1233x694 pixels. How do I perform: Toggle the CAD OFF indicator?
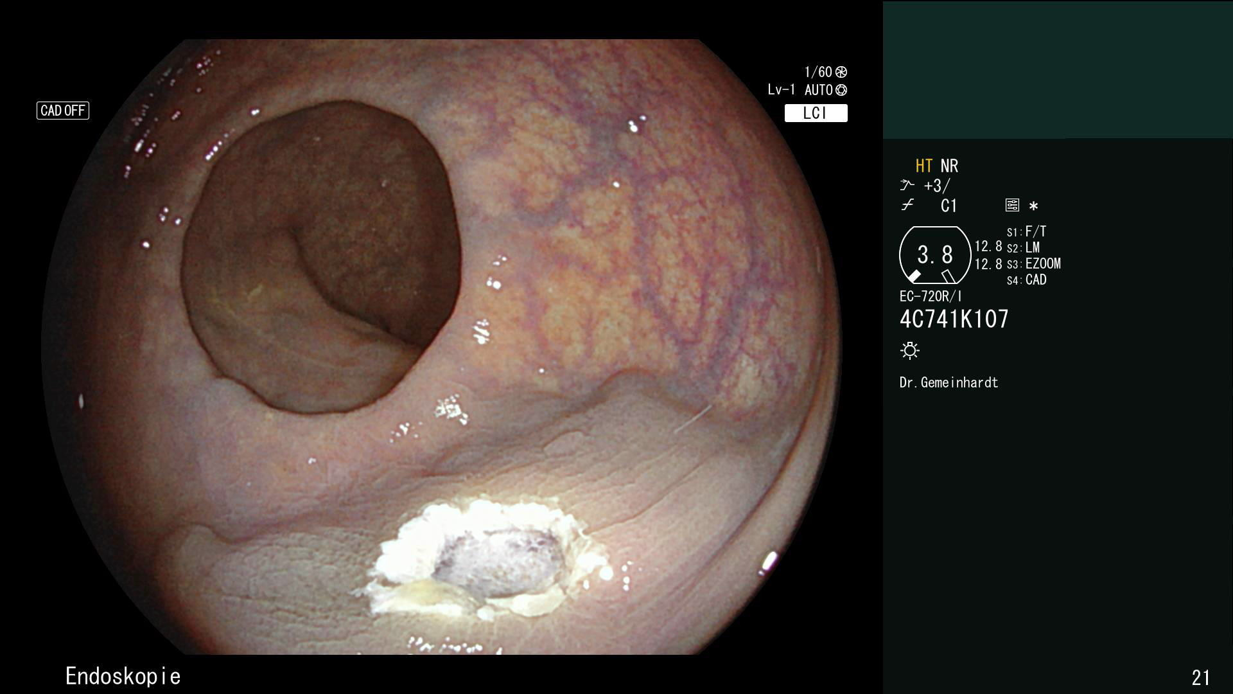click(x=63, y=111)
